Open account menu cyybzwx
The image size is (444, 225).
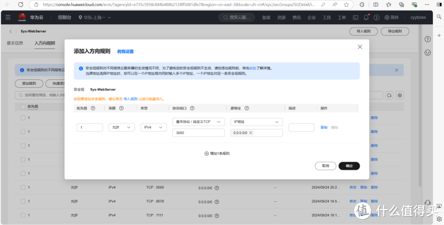[418, 17]
